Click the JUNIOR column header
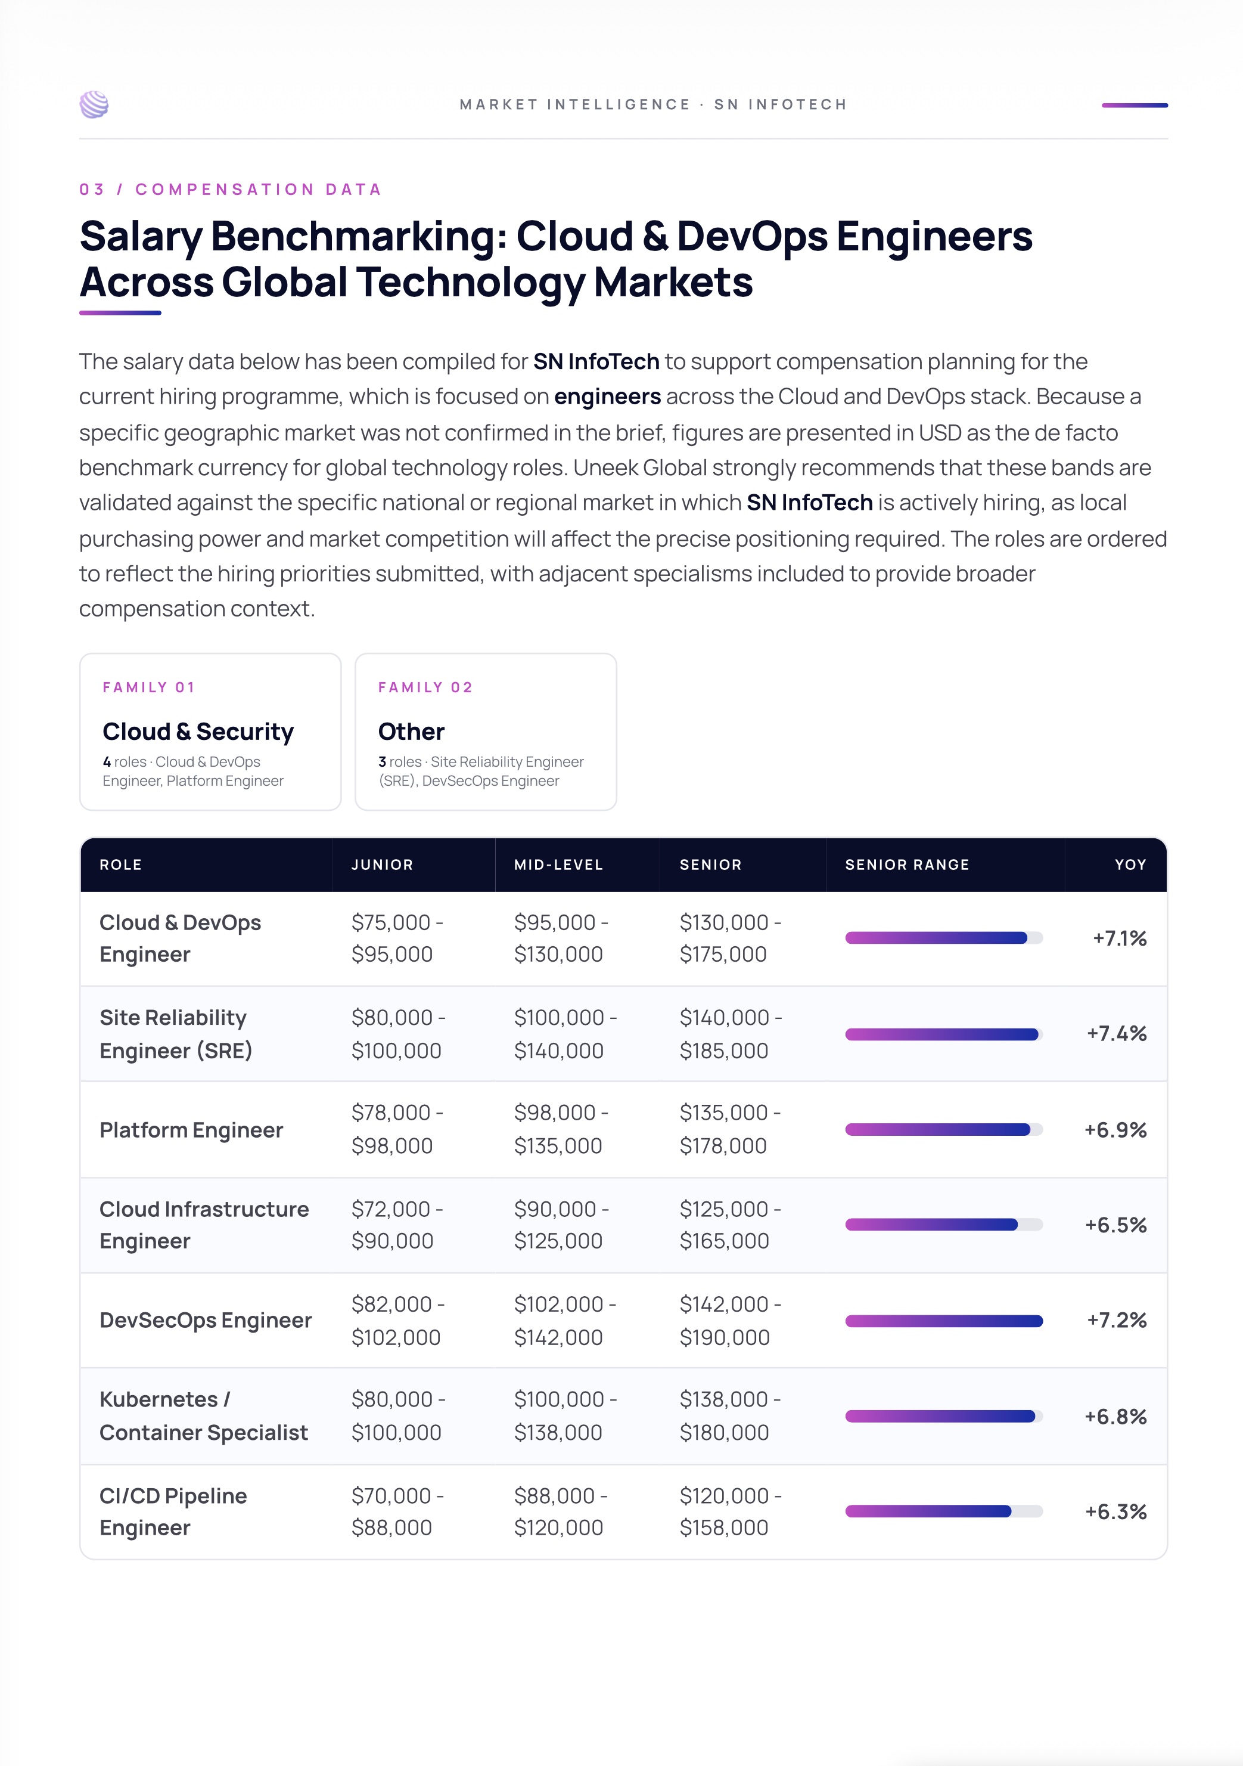 click(382, 865)
